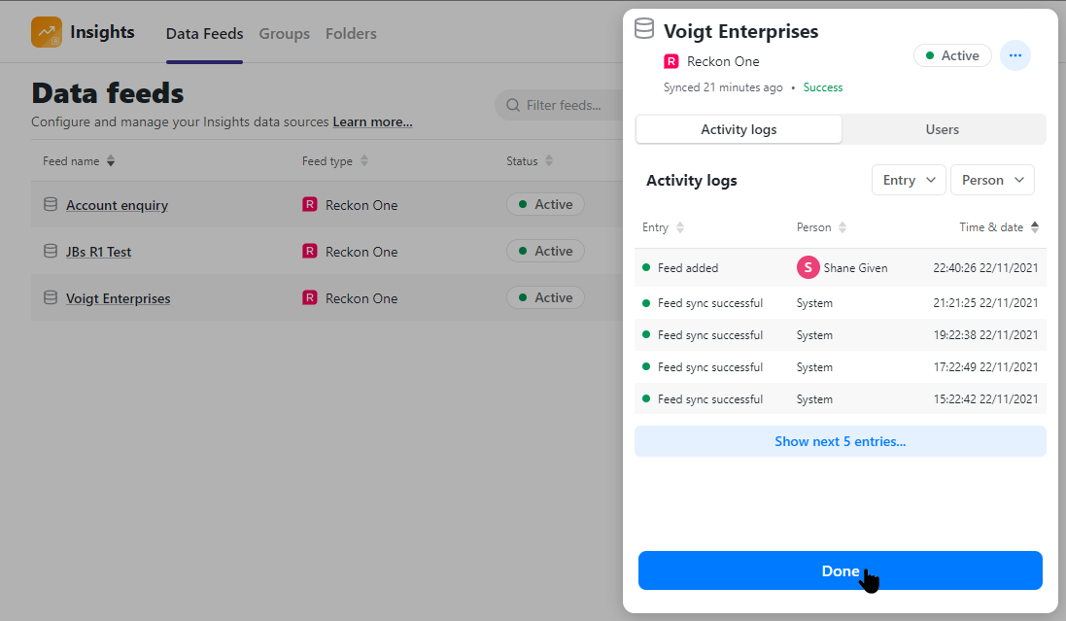Open the Account enquiry feed link
The width and height of the screenshot is (1066, 621).
tap(117, 205)
